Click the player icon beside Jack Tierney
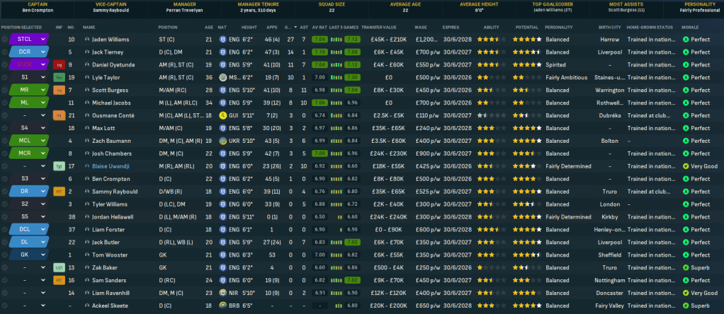Viewport: 724px width, 314px height. 87,52
